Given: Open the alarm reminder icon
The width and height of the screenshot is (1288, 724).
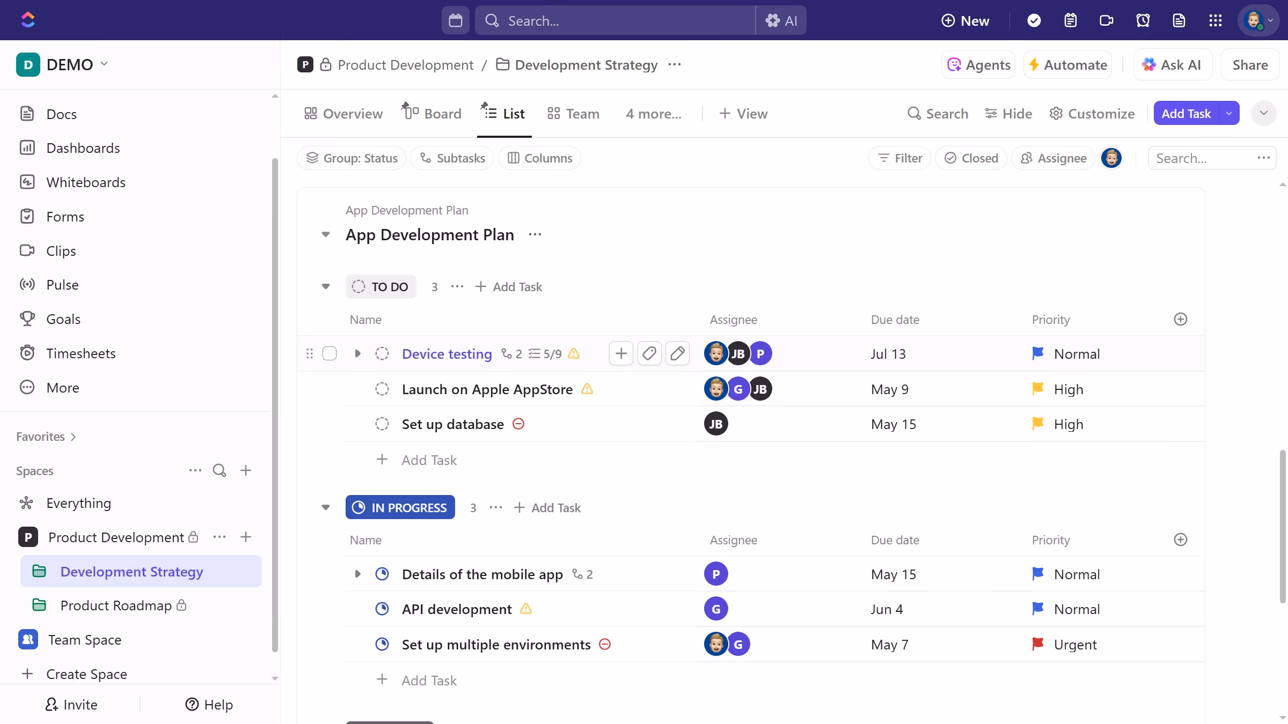Looking at the screenshot, I should (x=1143, y=20).
